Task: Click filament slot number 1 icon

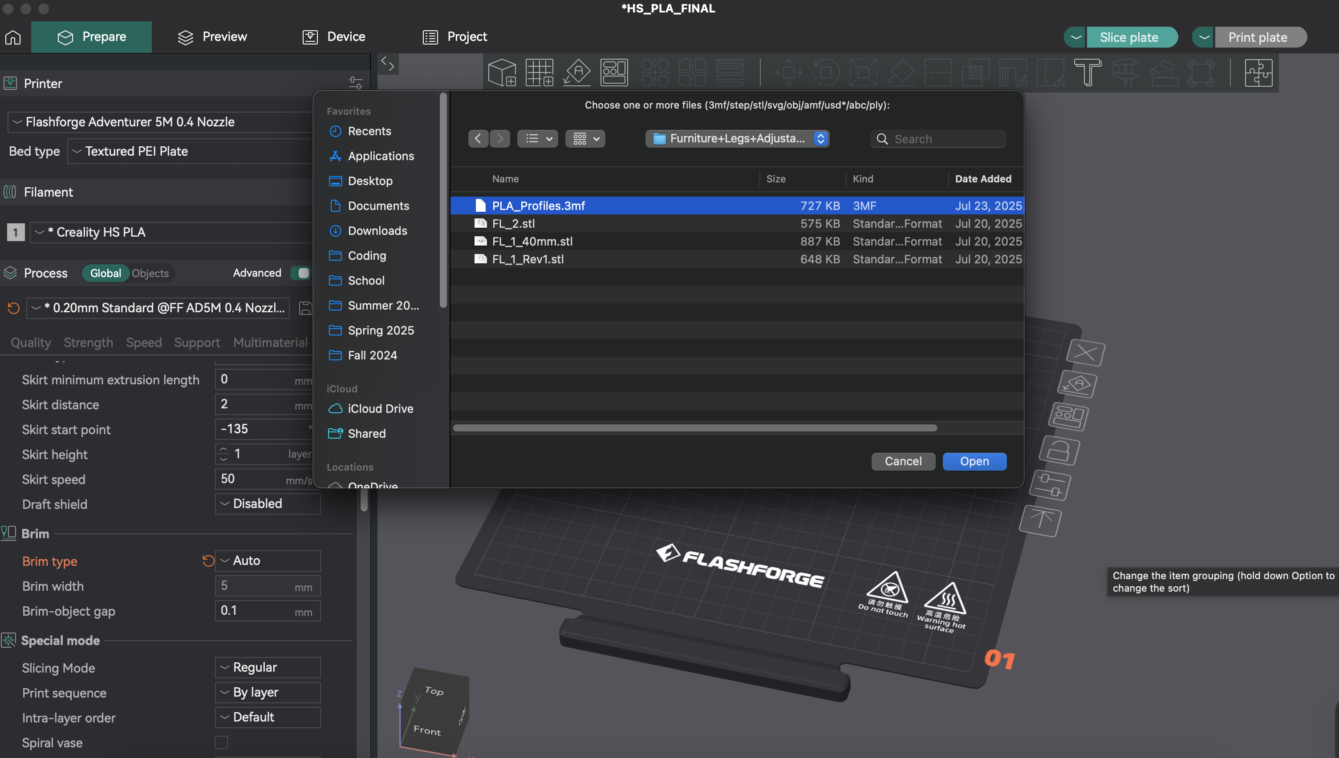Action: tap(16, 232)
